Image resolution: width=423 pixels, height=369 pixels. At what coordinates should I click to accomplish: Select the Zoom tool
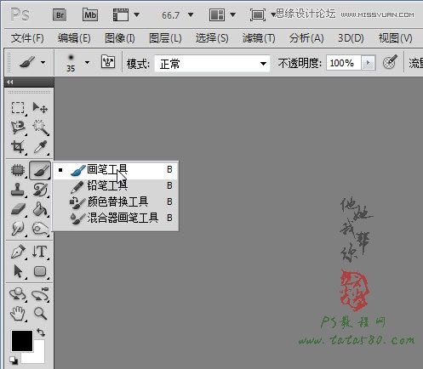40,314
